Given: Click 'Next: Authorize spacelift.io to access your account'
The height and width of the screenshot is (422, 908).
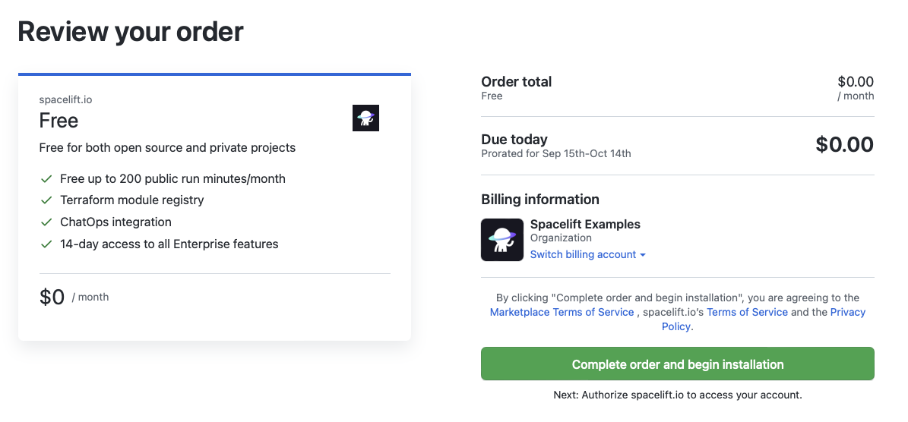Looking at the screenshot, I should tap(678, 395).
